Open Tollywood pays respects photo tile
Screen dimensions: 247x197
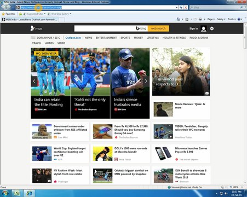[x=181, y=72]
